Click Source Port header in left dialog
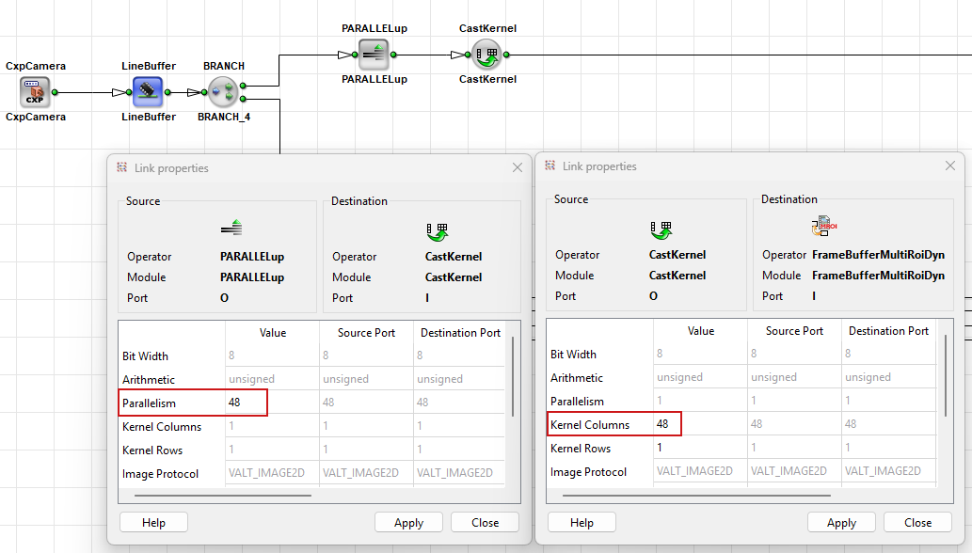The width and height of the screenshot is (972, 553). click(x=366, y=333)
